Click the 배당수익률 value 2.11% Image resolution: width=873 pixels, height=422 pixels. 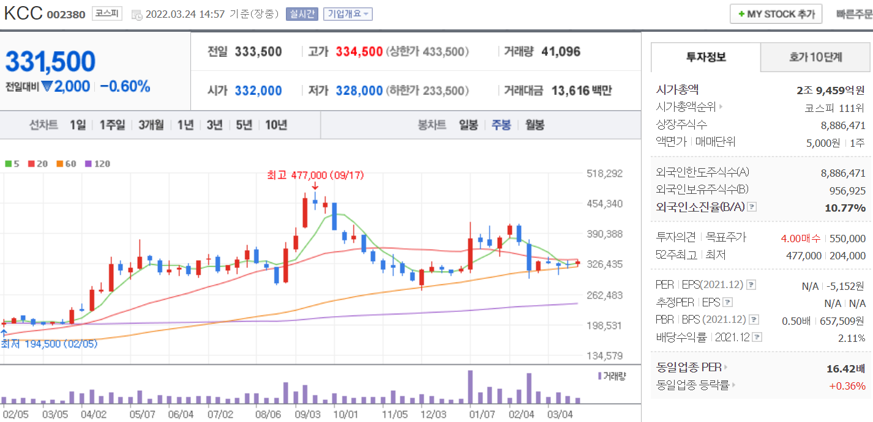851,338
